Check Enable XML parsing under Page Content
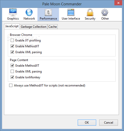124x131 pixels. 12,71
